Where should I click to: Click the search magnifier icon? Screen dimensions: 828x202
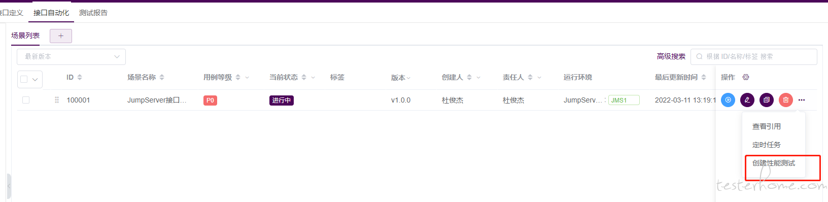pyautogui.click(x=700, y=56)
